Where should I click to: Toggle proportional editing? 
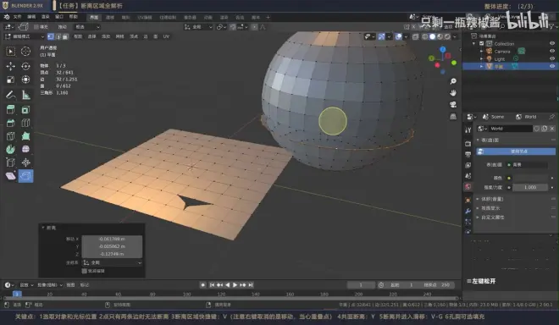point(254,27)
